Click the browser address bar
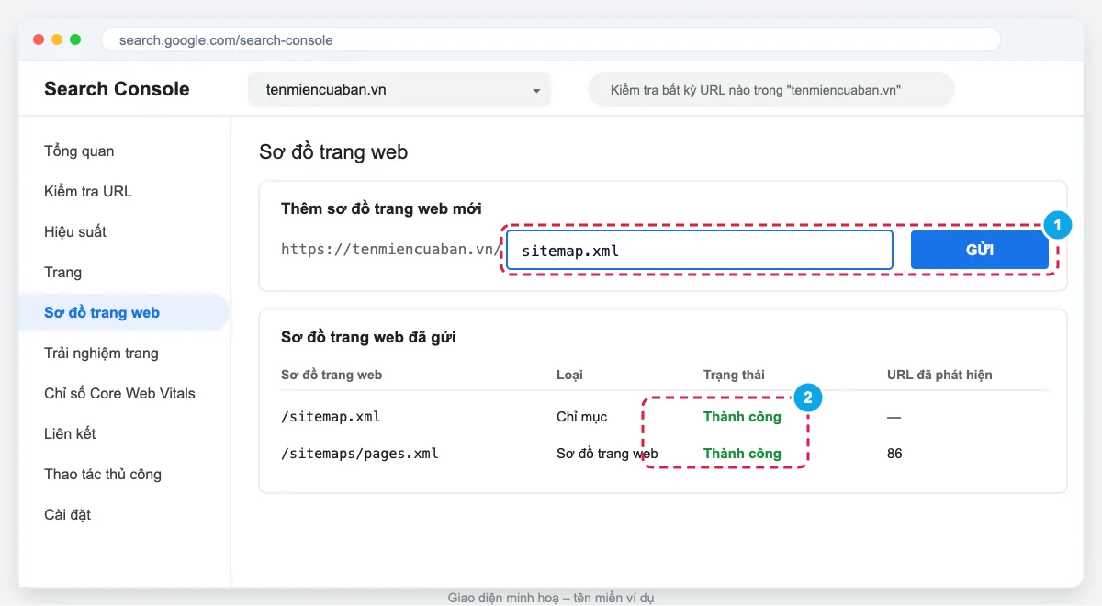This screenshot has height=606, width=1102. pyautogui.click(x=551, y=39)
